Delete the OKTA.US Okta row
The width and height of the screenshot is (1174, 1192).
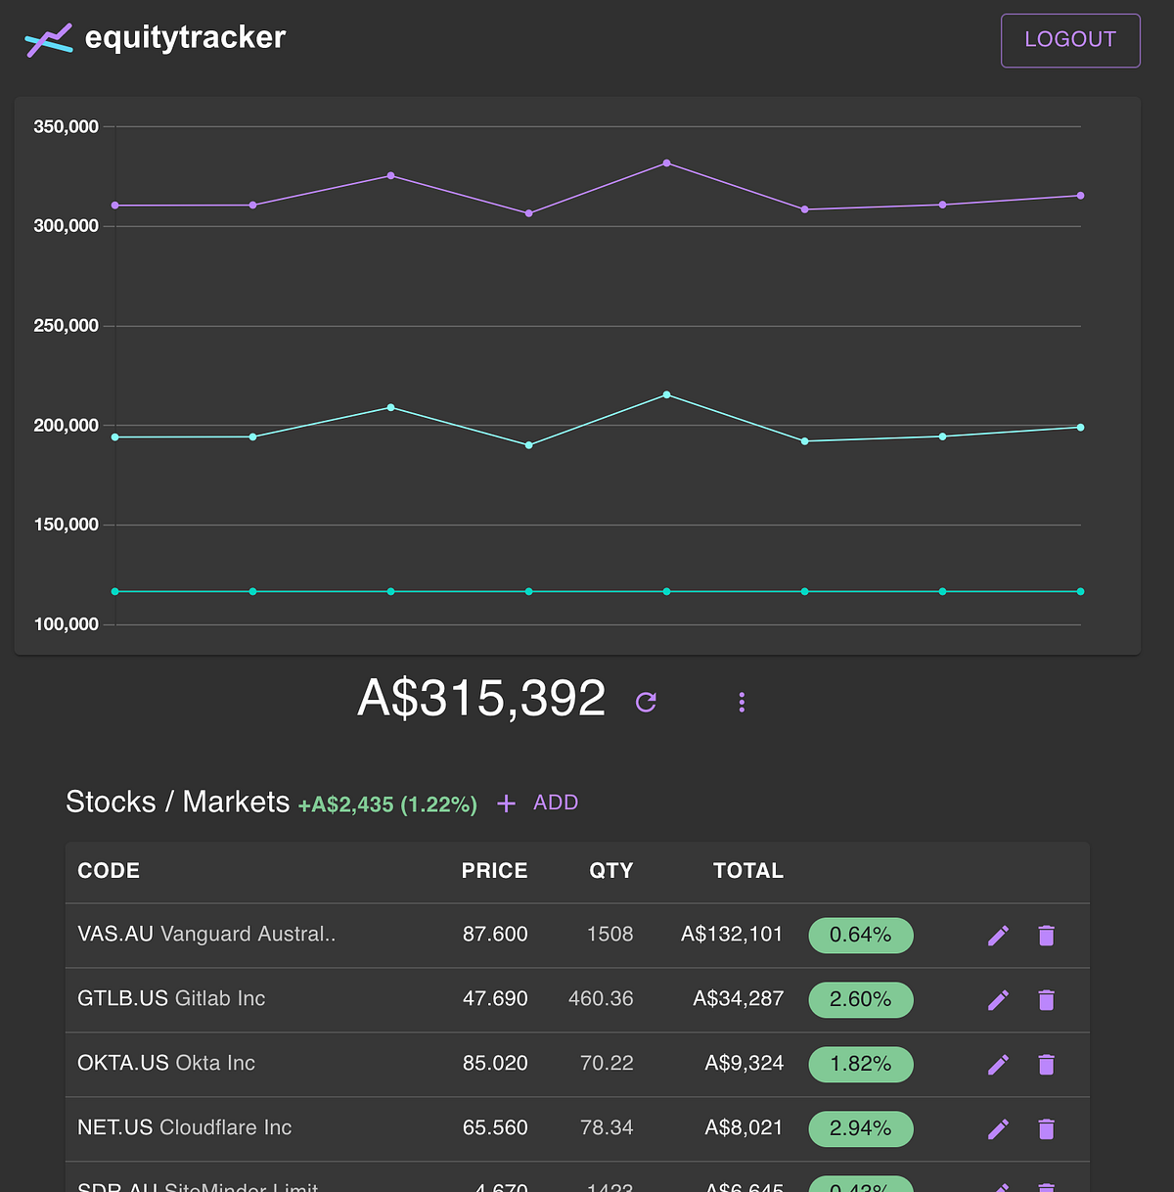coord(1046,1065)
